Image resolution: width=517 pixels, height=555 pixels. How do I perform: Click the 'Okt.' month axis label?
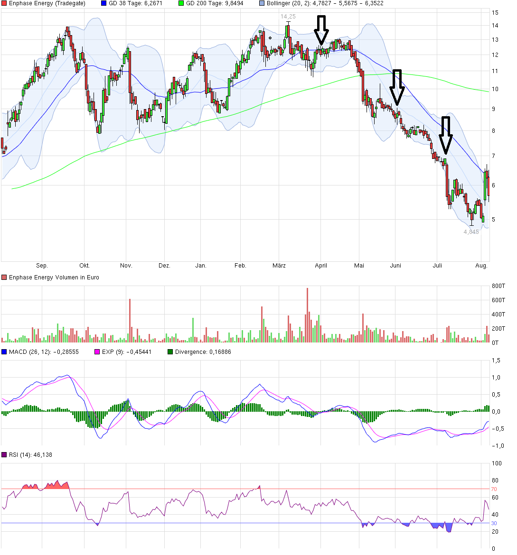click(x=85, y=266)
